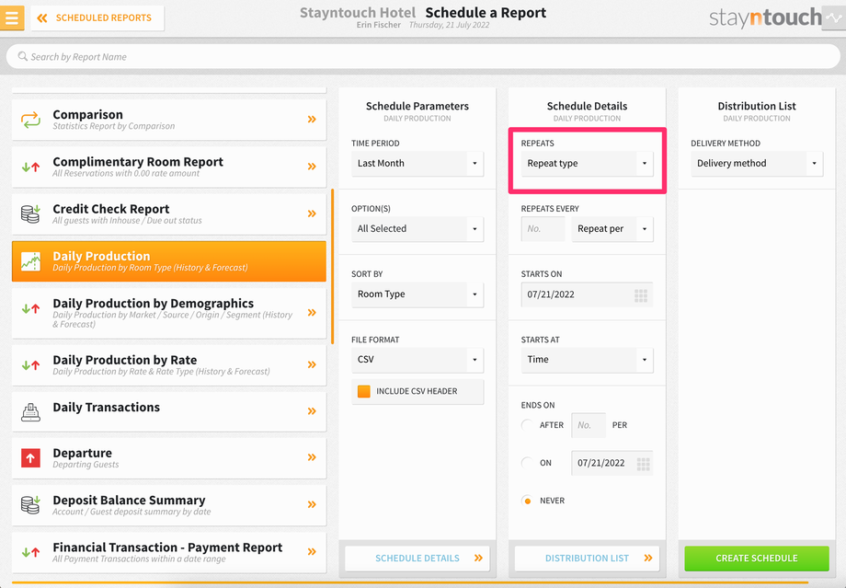Image resolution: width=846 pixels, height=588 pixels.
Task: Open Starts On calendar grid icon
Action: click(x=641, y=295)
